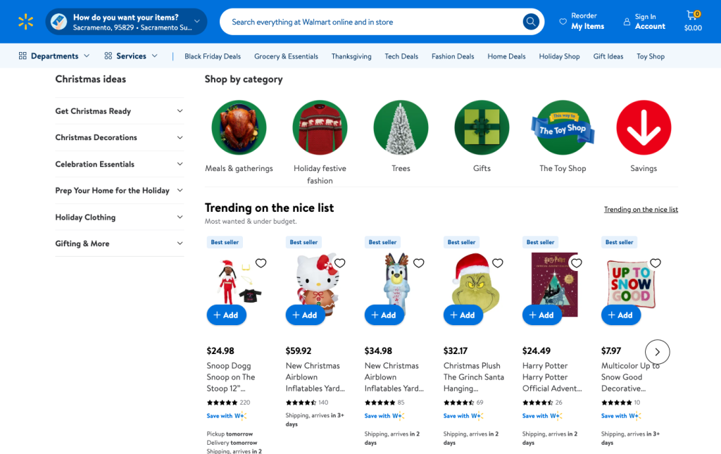This screenshot has height=454, width=721.
Task: Open the Savings red arrow circle
Action: click(644, 127)
